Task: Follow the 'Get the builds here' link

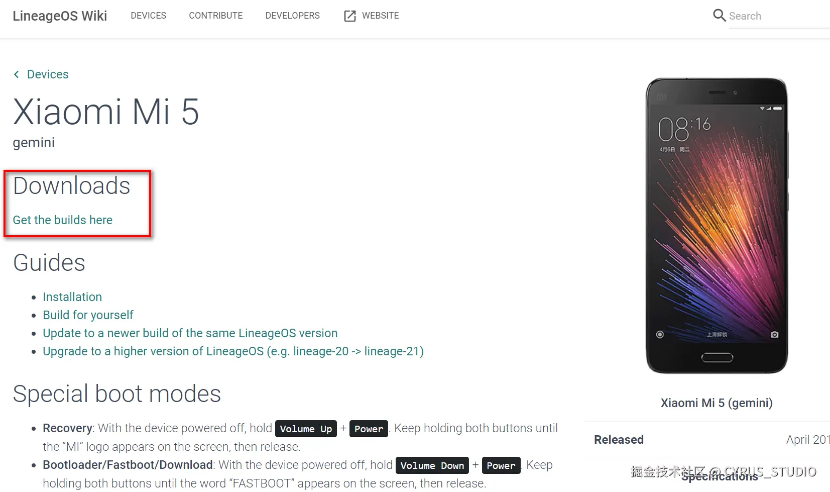Action: click(x=63, y=220)
